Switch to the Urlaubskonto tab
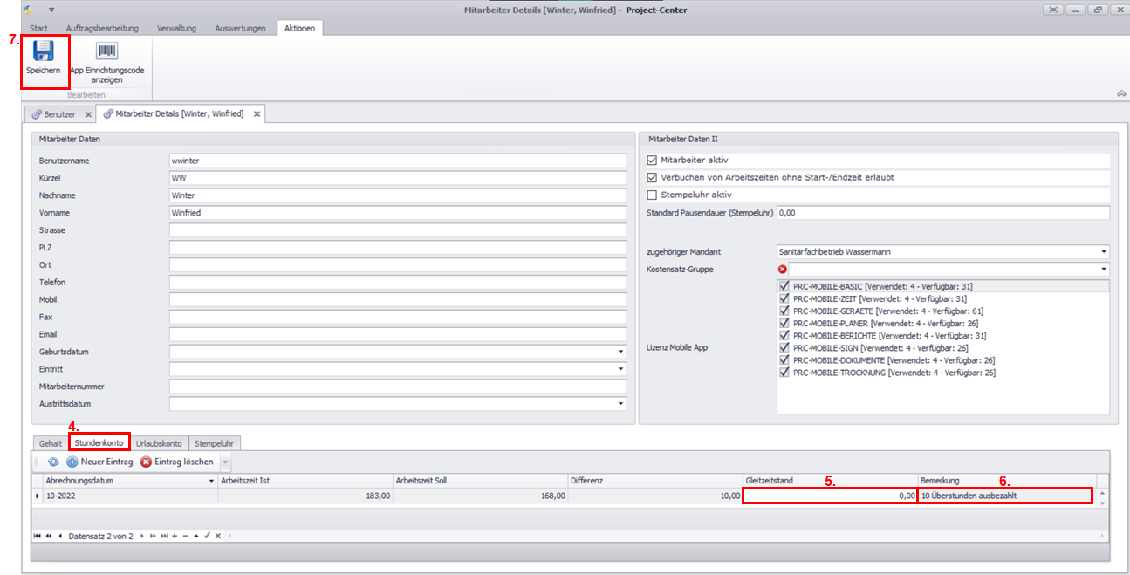Screen dimensions: 1130x575 159,443
